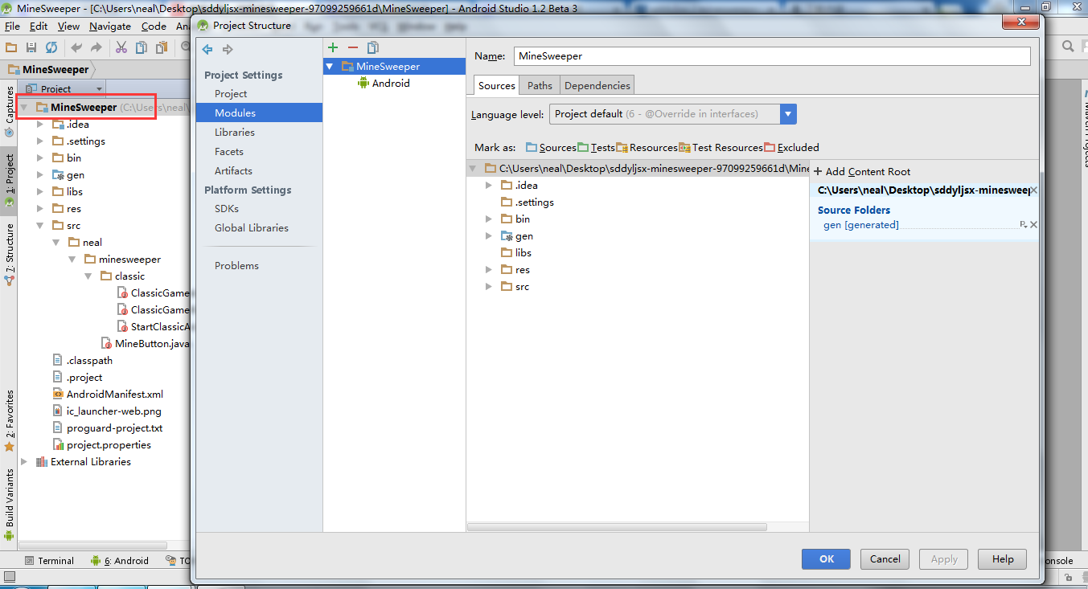Viewport: 1088px width, 589px height.
Task: Open the Captures side panel
Action: [x=10, y=112]
